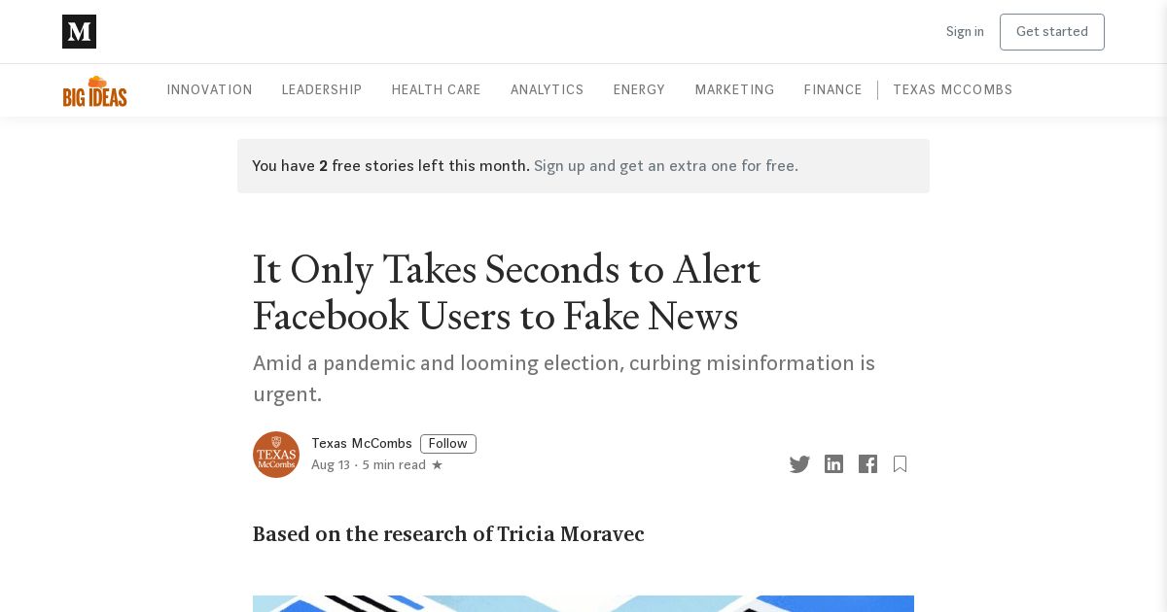The width and height of the screenshot is (1167, 612).
Task: Click the sign up for extra story link
Action: pos(666,166)
